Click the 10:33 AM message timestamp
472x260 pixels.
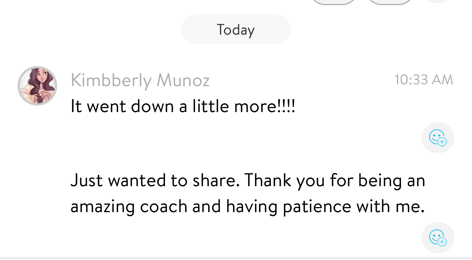(x=424, y=80)
